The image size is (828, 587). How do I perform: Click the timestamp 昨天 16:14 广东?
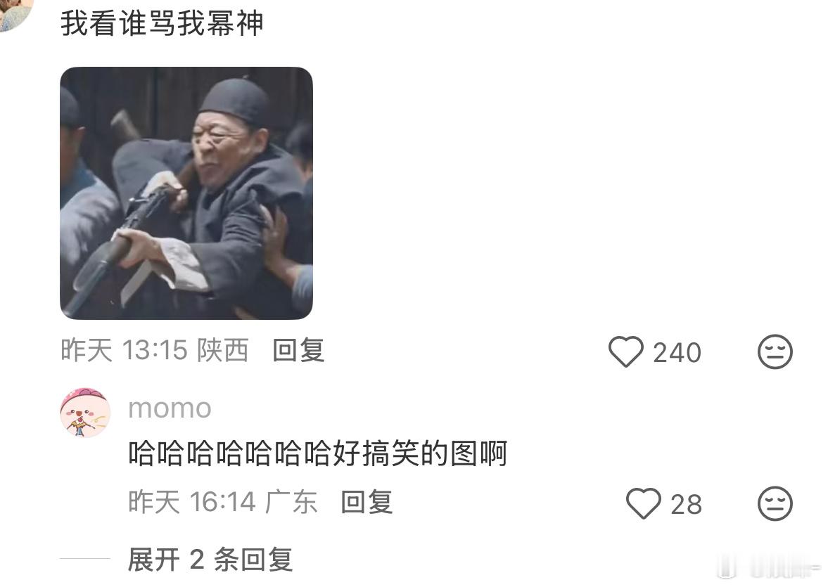pyautogui.click(x=222, y=502)
